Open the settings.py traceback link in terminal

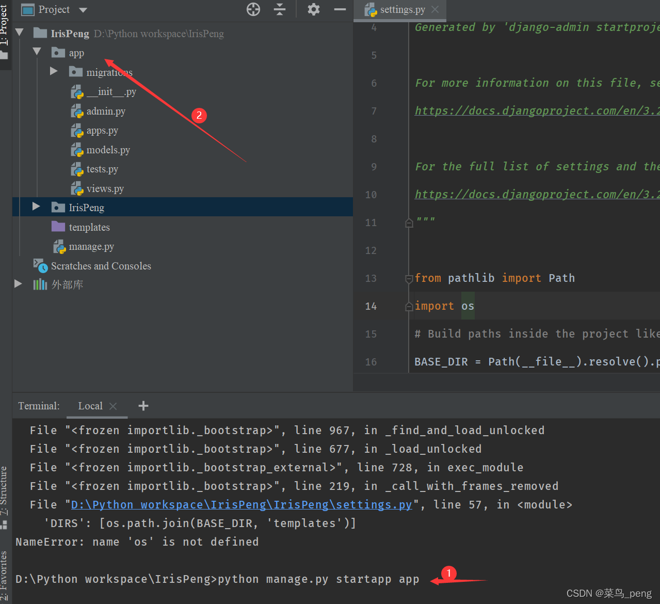[x=242, y=504]
